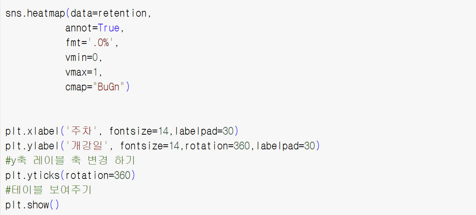Place cursor on data=retention argument

tap(109, 13)
